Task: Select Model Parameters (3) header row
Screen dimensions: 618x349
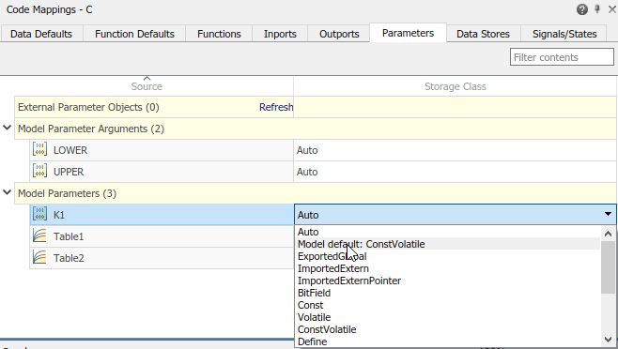Action: coord(316,193)
